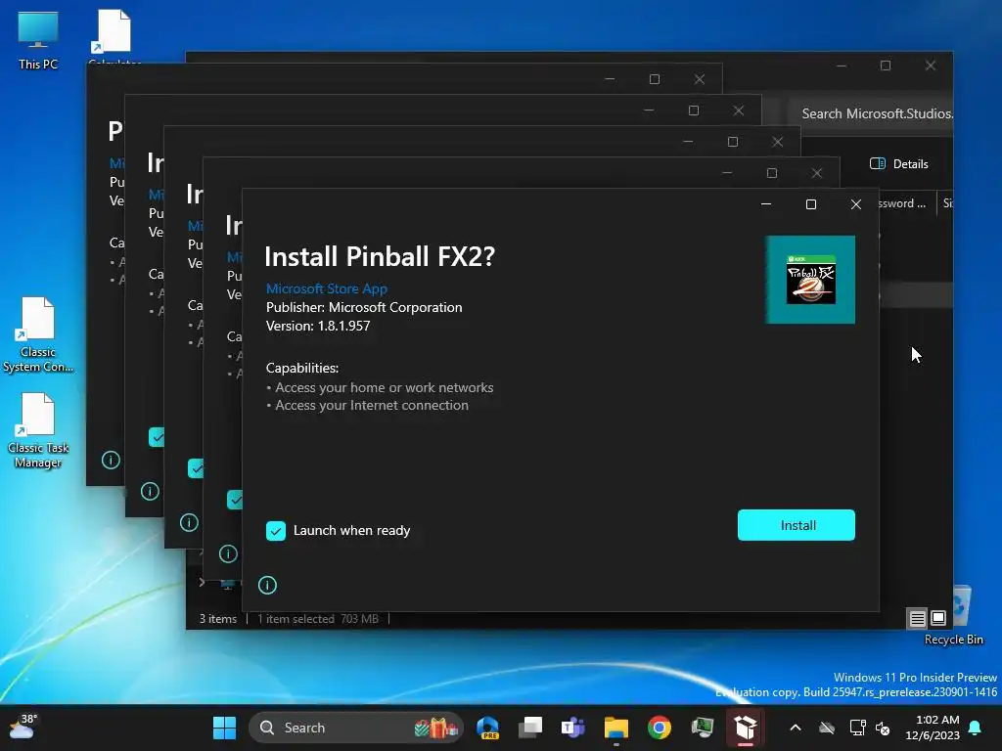Show hidden system tray icons
The image size is (1002, 751).
tap(796, 728)
